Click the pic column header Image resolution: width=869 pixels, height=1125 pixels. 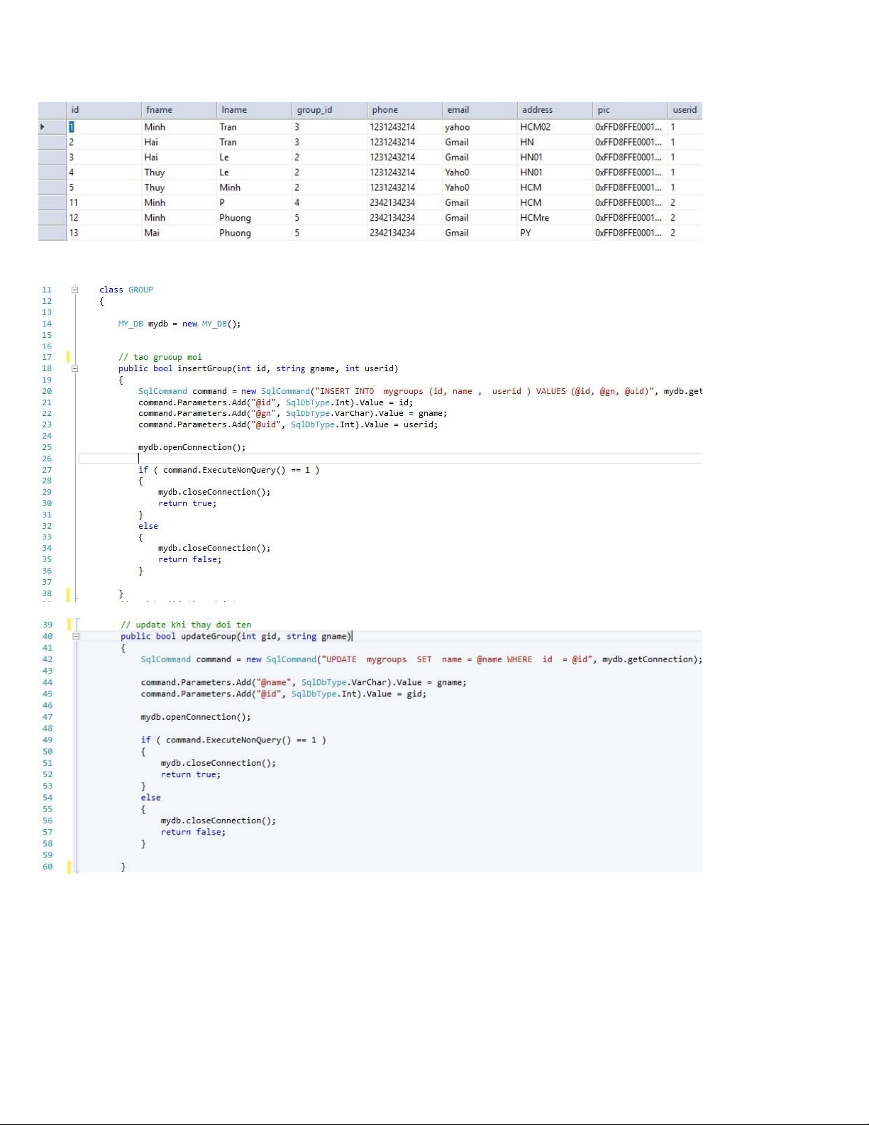tap(630, 110)
